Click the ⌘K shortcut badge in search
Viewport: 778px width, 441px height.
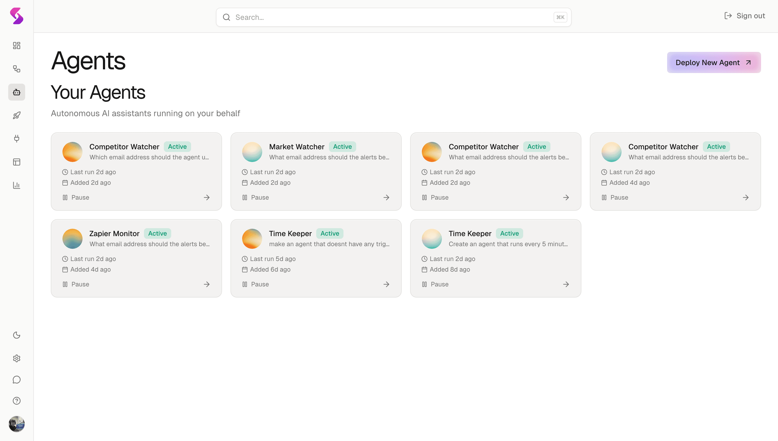[560, 17]
